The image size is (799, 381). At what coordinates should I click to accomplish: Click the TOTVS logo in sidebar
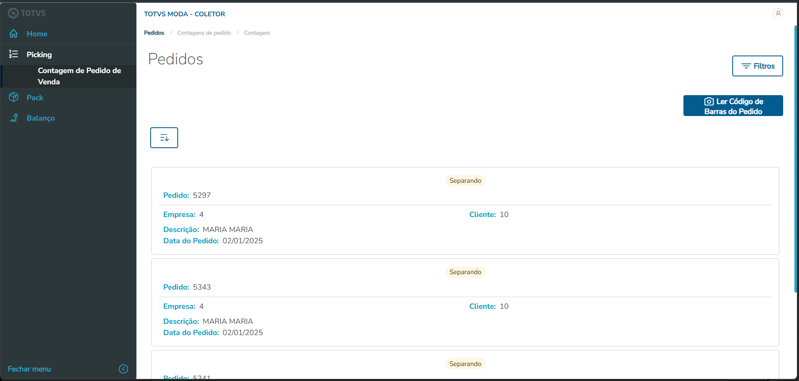point(27,13)
